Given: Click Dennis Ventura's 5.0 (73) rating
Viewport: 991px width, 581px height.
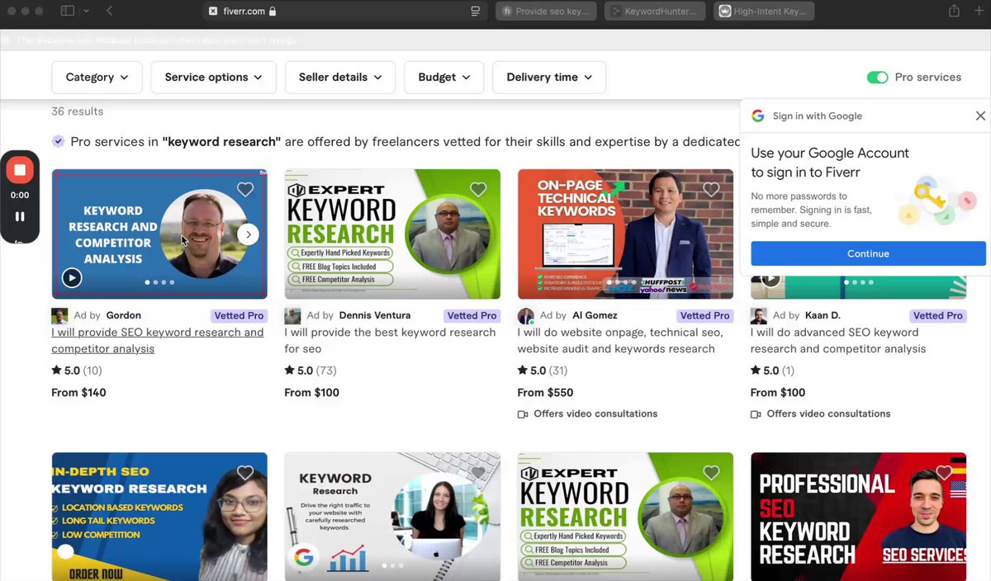Looking at the screenshot, I should pos(311,371).
